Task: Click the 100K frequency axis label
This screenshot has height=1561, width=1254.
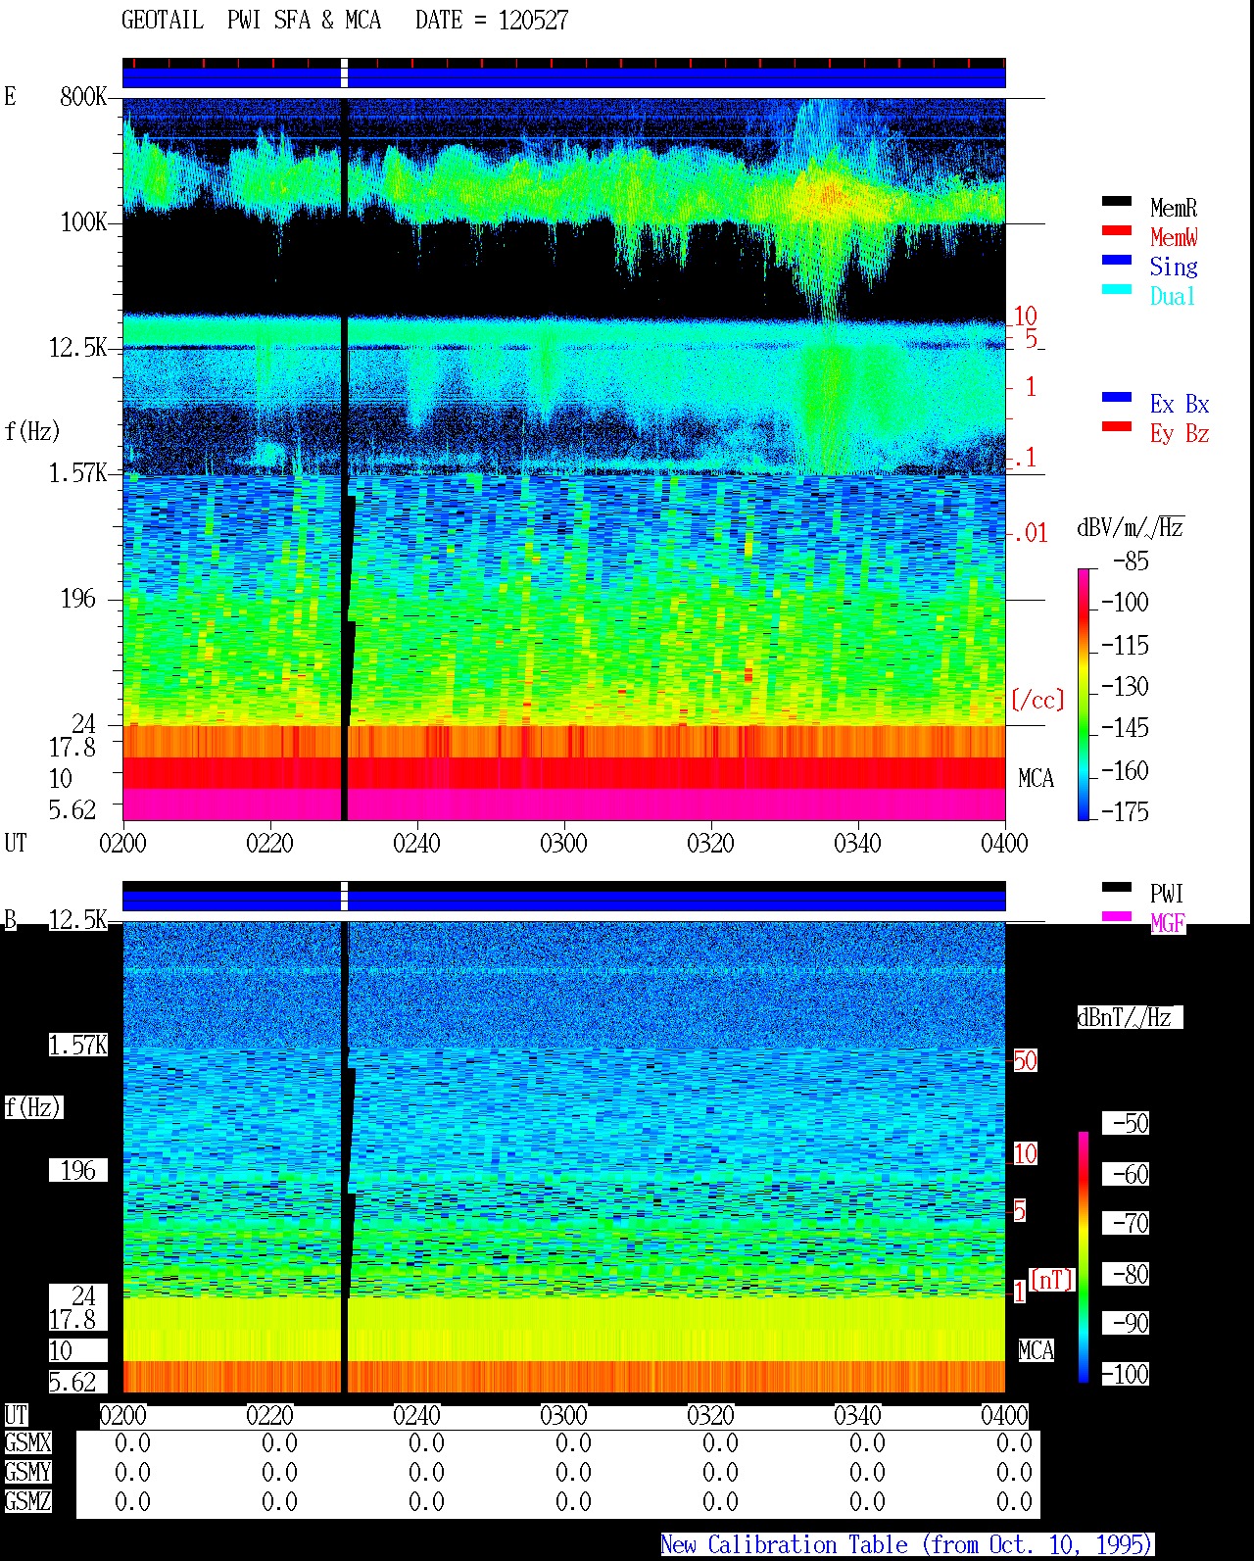Action: (x=83, y=221)
